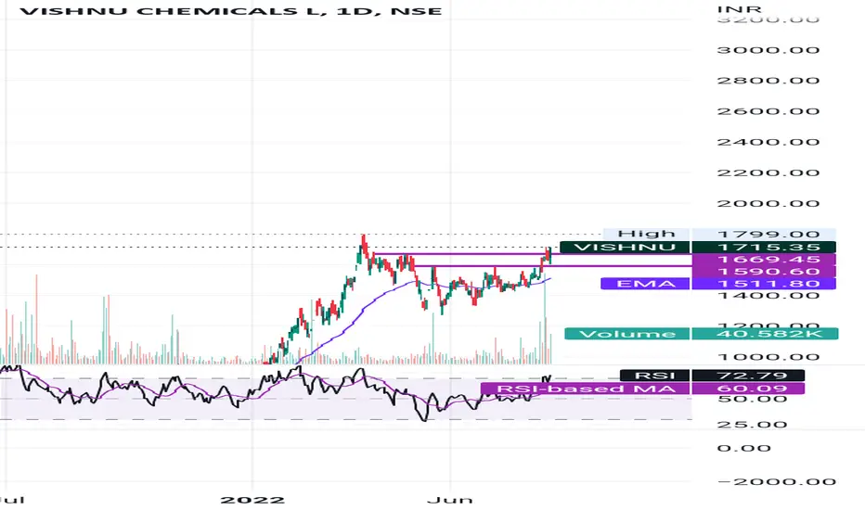865x510 pixels.
Task: Click the INR currency label
Action: pos(739,9)
